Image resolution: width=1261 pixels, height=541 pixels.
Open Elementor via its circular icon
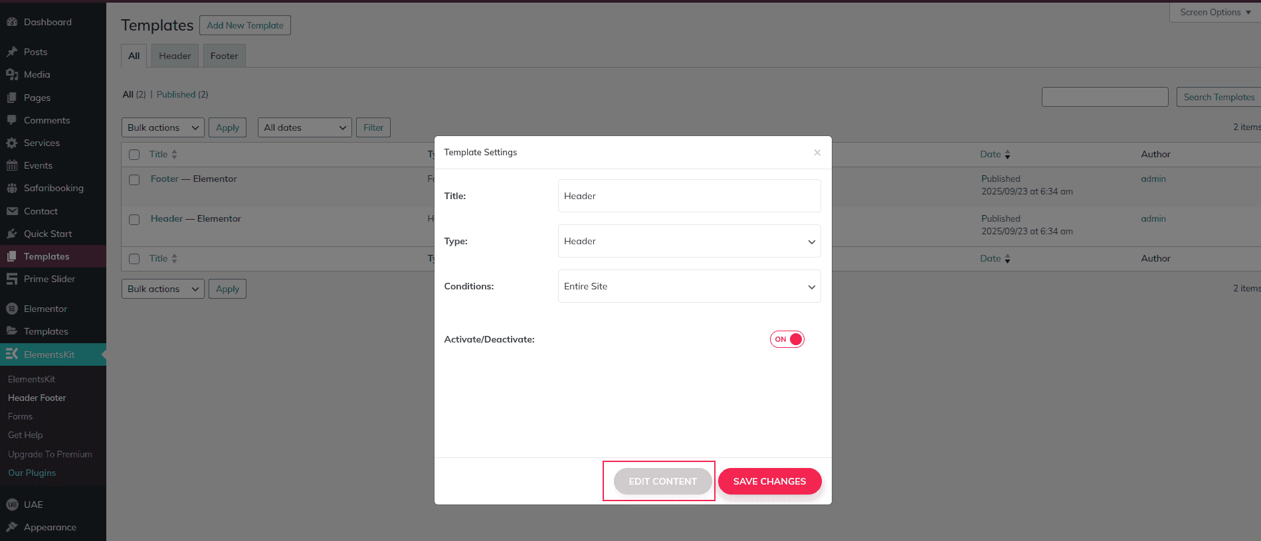12,309
